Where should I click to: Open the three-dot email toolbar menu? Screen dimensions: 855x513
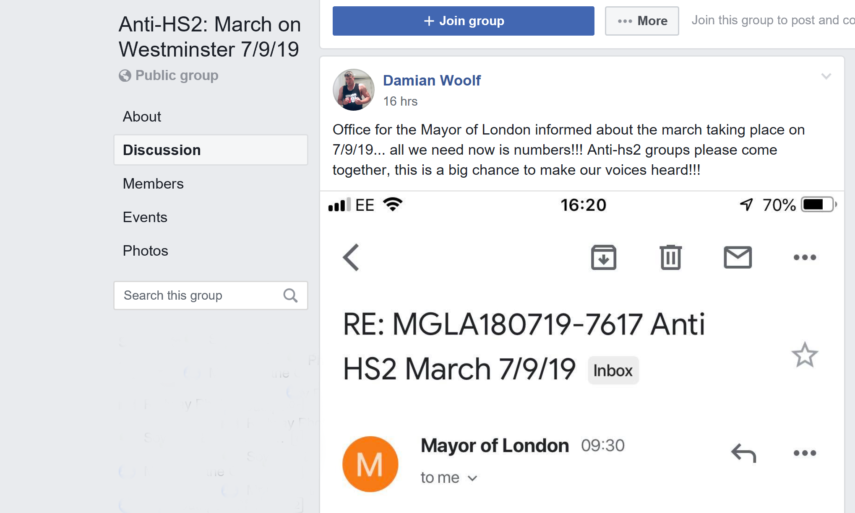coord(805,257)
